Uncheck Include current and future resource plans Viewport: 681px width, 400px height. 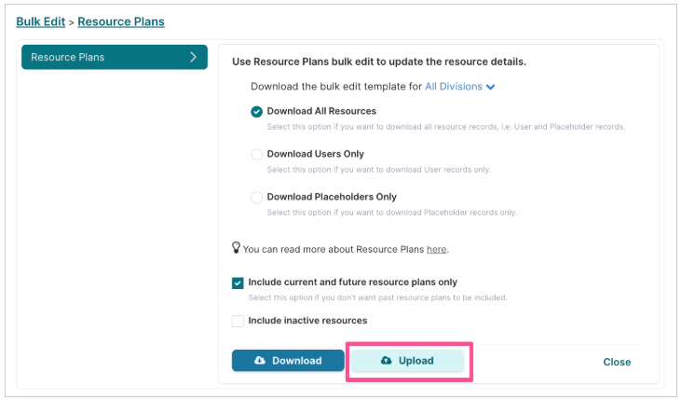coord(238,283)
